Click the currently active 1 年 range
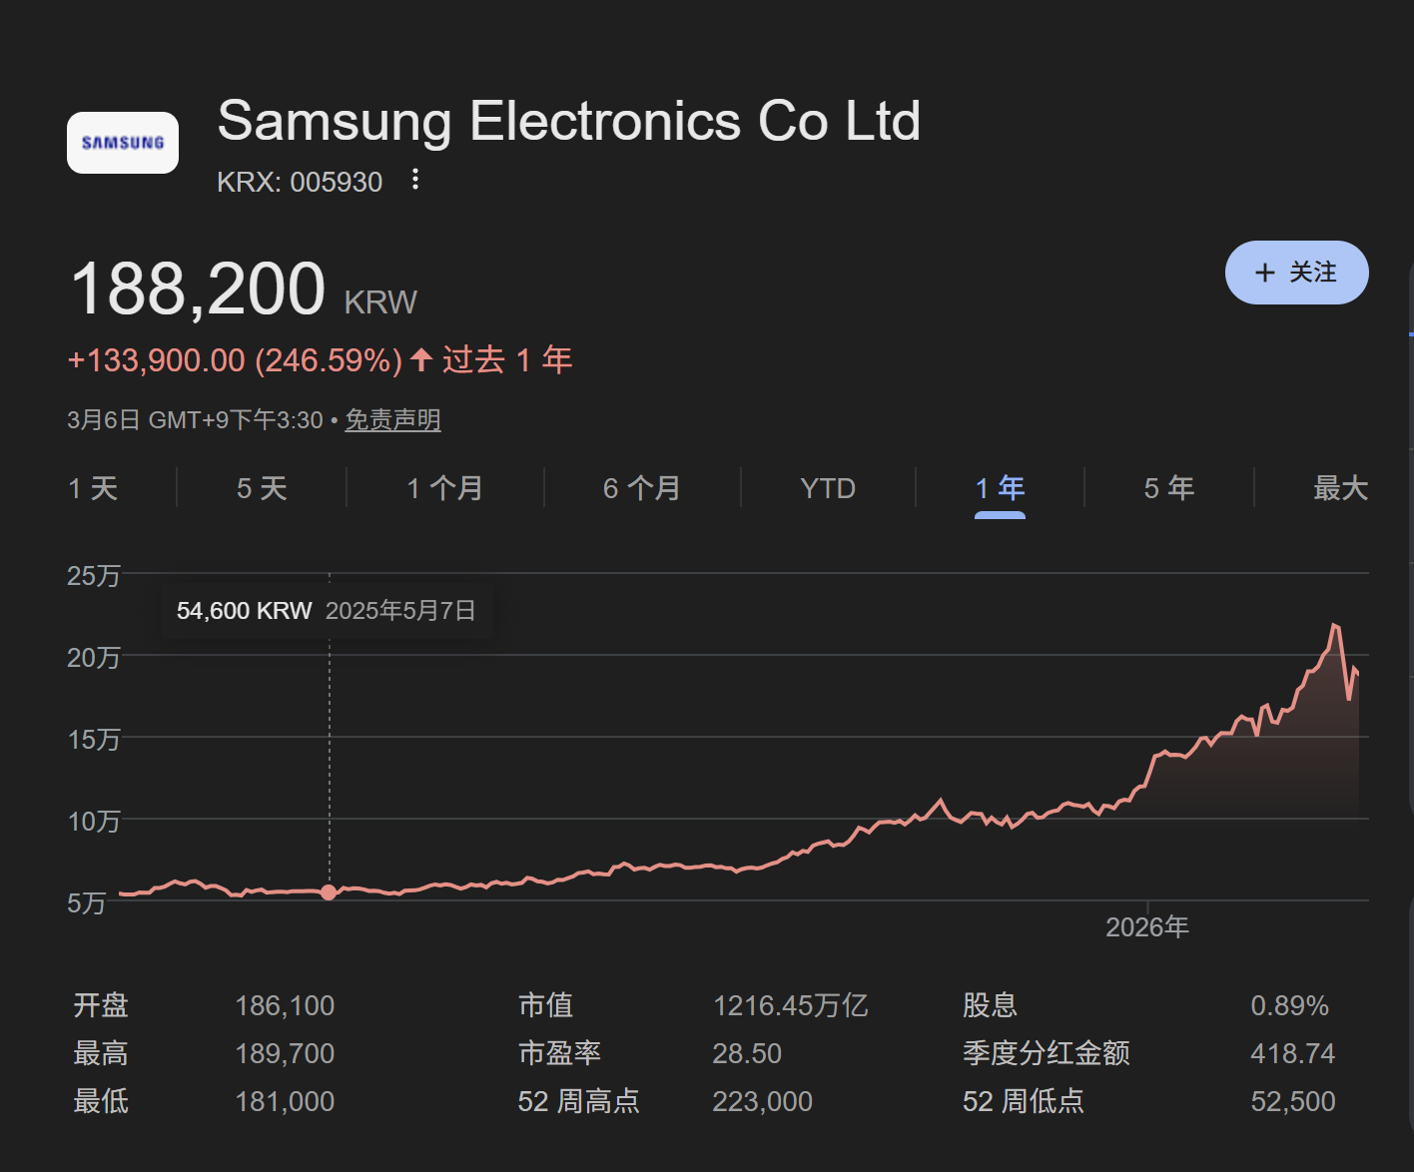 (x=1000, y=488)
